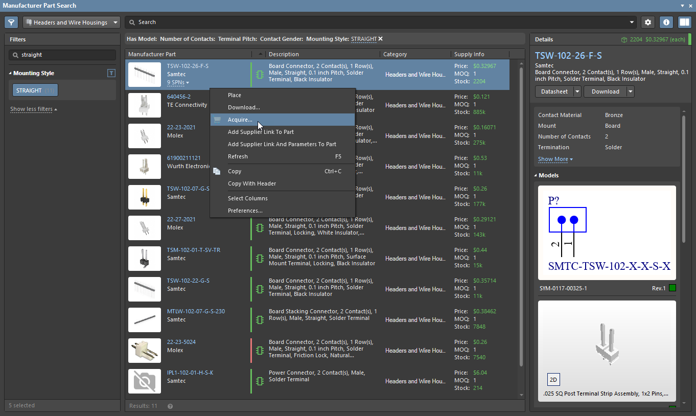
Task: Toggle the Details panel layout icon
Action: click(684, 22)
